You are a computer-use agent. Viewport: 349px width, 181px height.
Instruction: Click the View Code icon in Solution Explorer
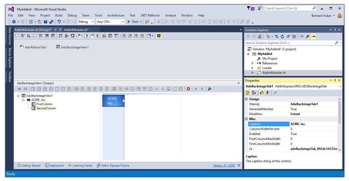coord(302,36)
